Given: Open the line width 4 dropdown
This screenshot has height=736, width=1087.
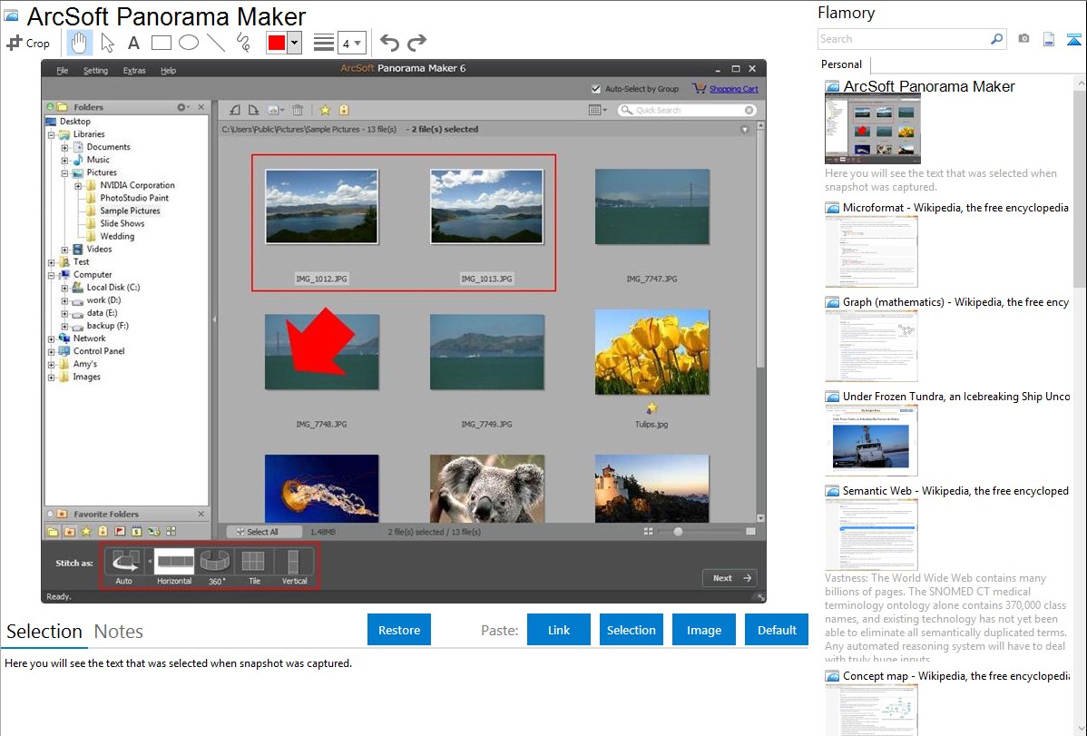Looking at the screenshot, I should [351, 44].
